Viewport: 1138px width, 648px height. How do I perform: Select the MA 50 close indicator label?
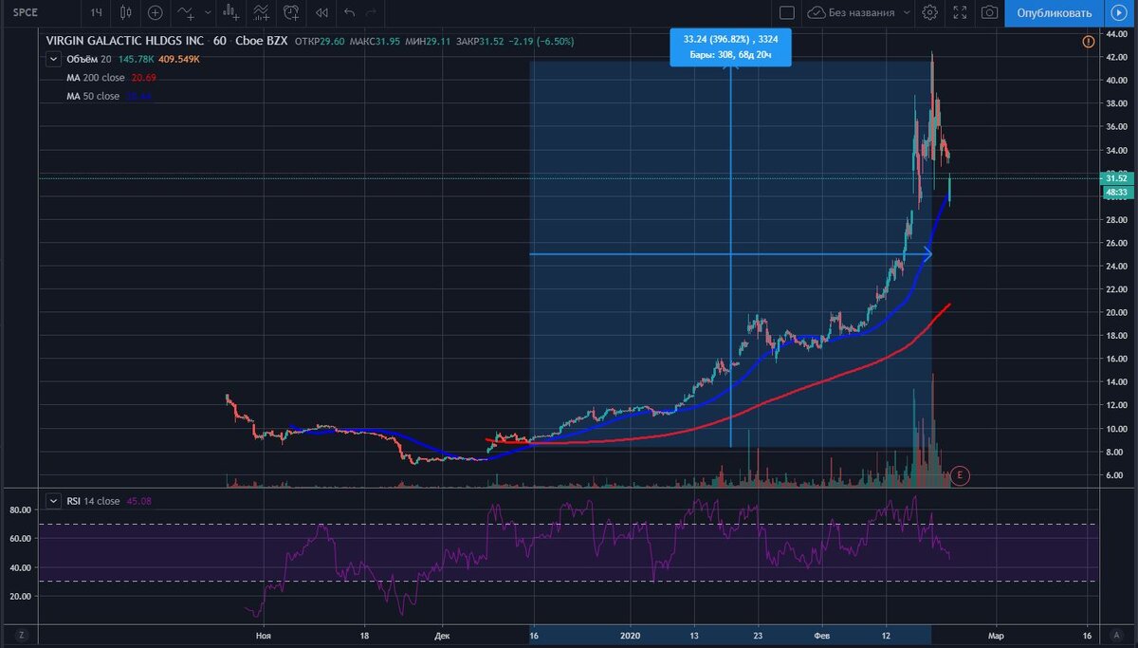click(x=93, y=97)
